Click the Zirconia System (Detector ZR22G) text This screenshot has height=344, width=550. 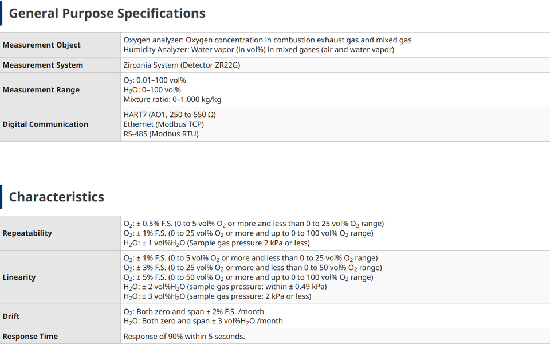point(182,65)
